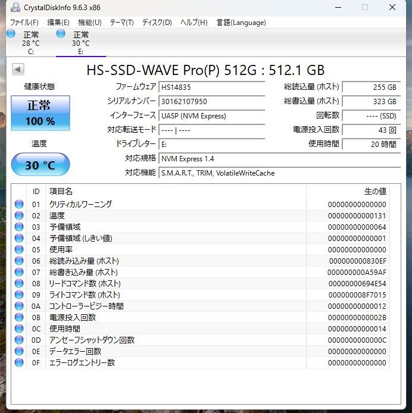
Task: Click the interface field UASP (NVM Express)
Action: coord(212,115)
